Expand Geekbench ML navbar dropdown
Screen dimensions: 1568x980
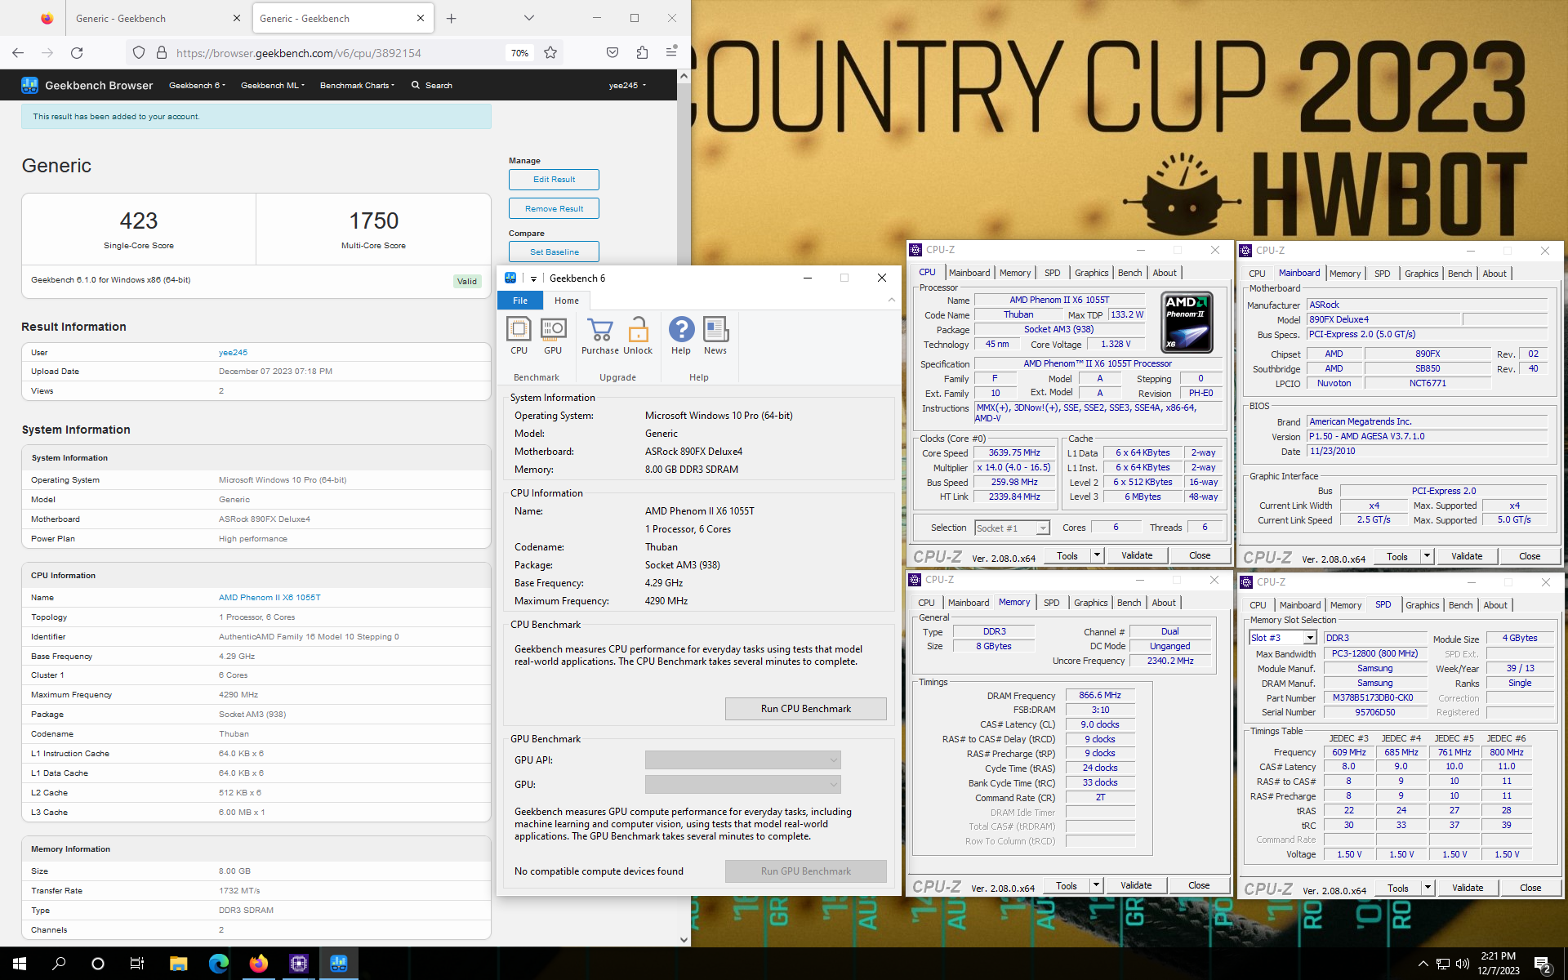point(272,85)
